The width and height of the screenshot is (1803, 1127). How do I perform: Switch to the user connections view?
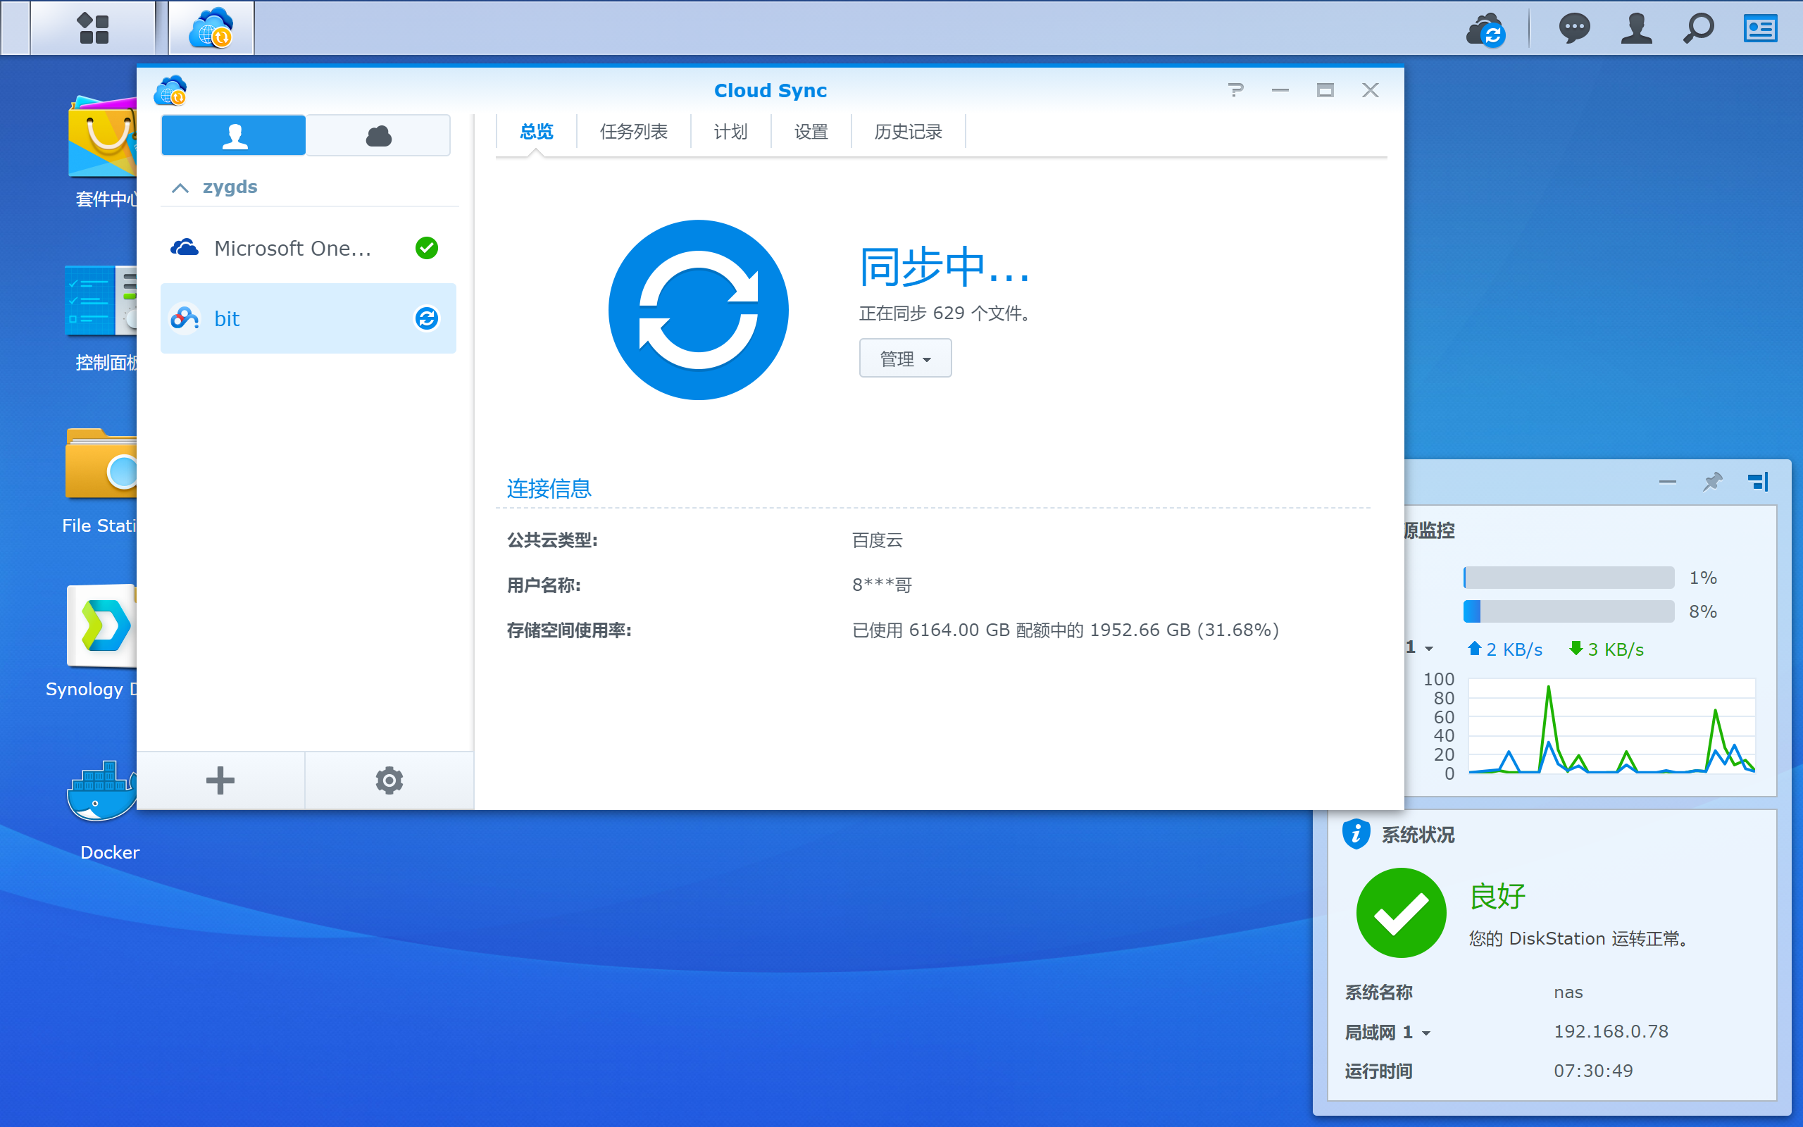click(x=234, y=135)
